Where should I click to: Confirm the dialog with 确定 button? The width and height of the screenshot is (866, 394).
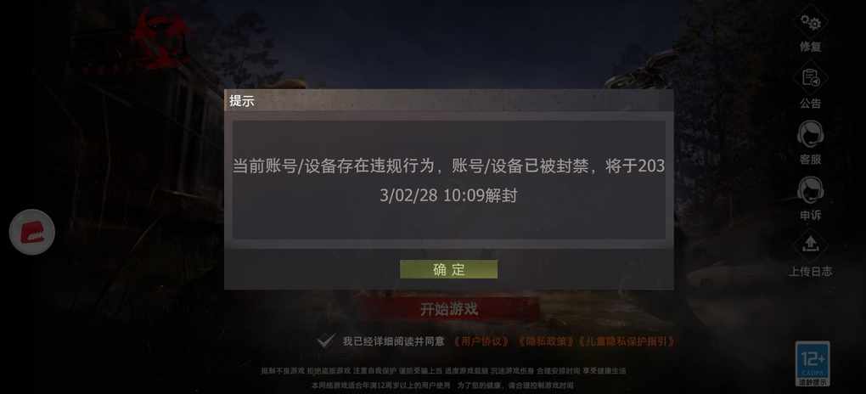pos(448,269)
